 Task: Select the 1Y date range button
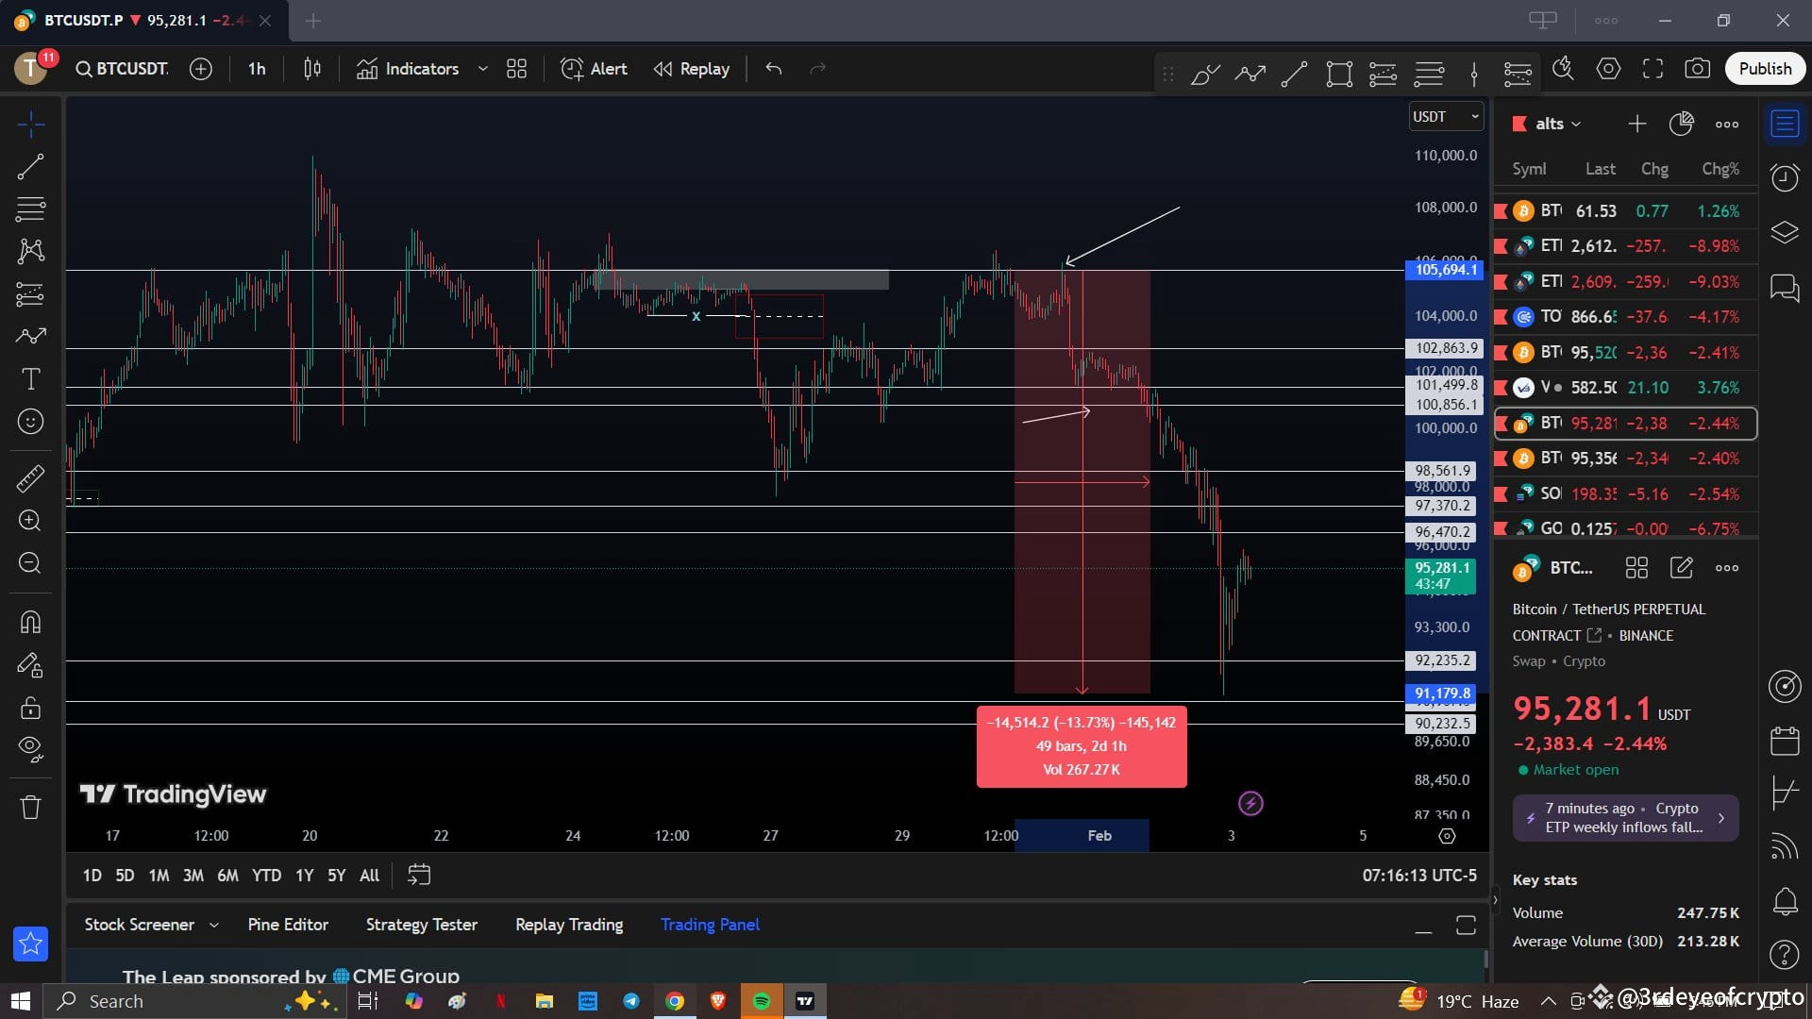(x=303, y=875)
